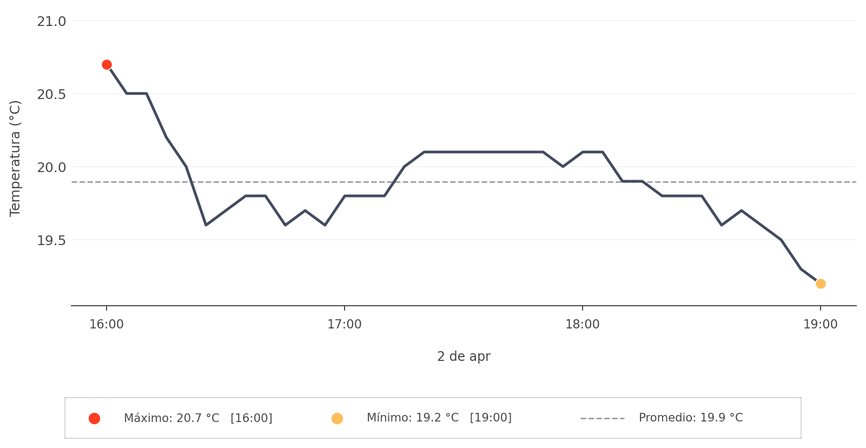Click the dashed line sample in the legend
Image resolution: width=866 pixels, height=448 pixels.
(602, 418)
